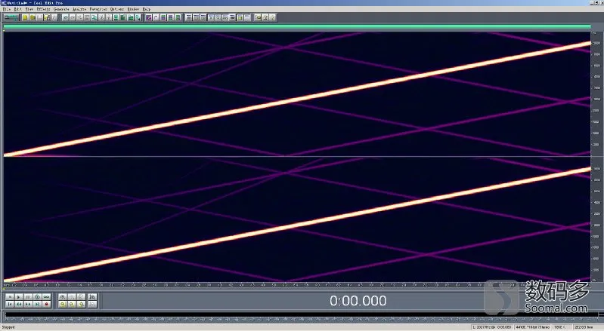Open the Help menu
The image size is (604, 331).
(x=147, y=9)
